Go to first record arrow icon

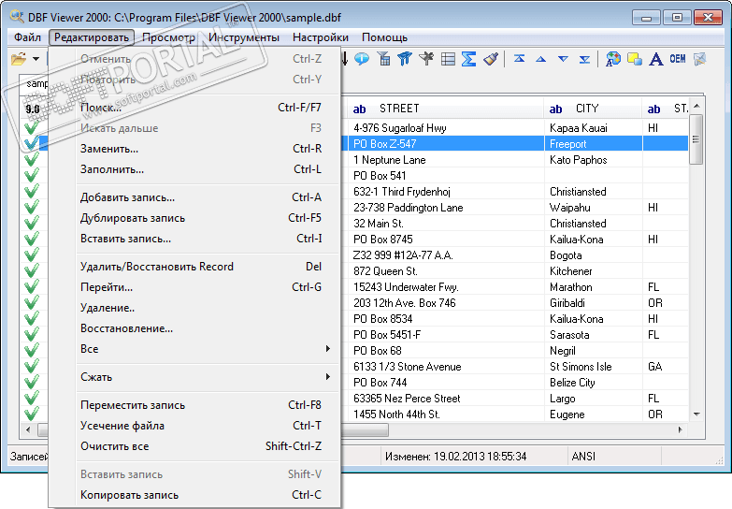coord(519,59)
